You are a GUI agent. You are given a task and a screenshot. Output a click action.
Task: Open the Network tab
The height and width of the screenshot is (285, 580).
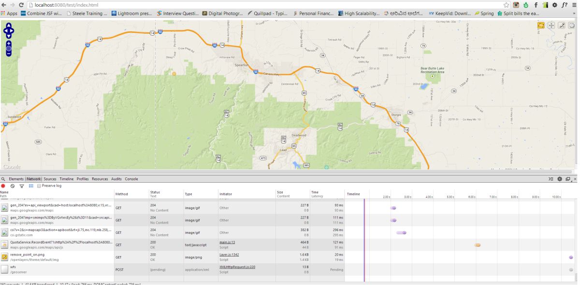point(34,179)
